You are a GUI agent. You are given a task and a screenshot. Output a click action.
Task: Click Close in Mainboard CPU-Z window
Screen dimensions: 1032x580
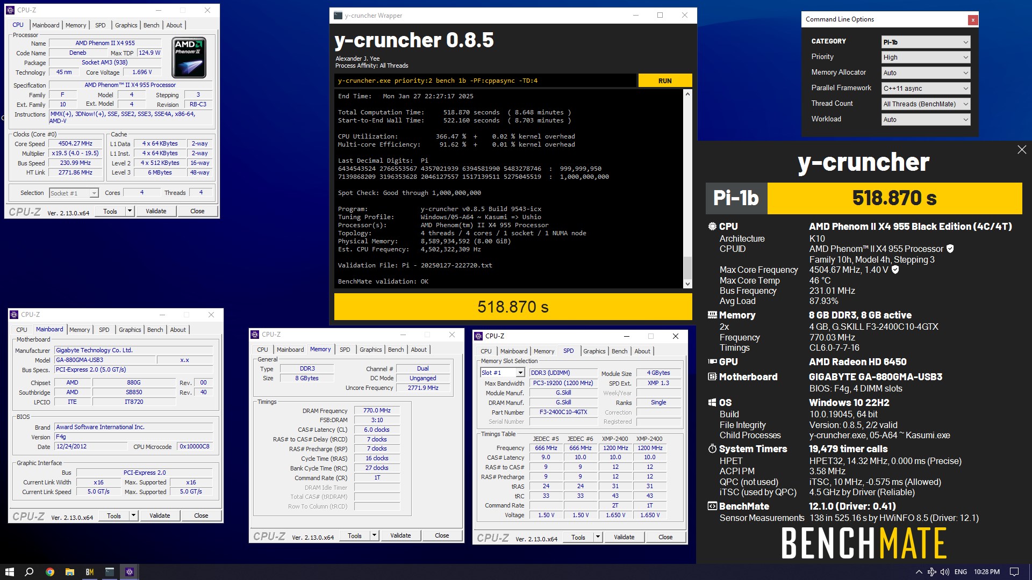click(201, 516)
